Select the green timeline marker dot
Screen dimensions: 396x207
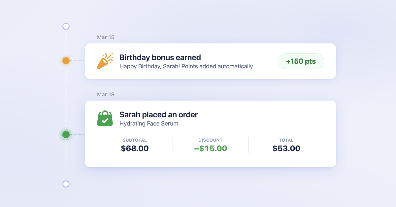(66, 135)
